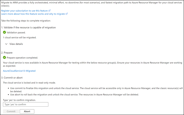This screenshot has width=184, height=115.
Task: Focus the Type 'yes' to confirm field
Action: click(26, 104)
